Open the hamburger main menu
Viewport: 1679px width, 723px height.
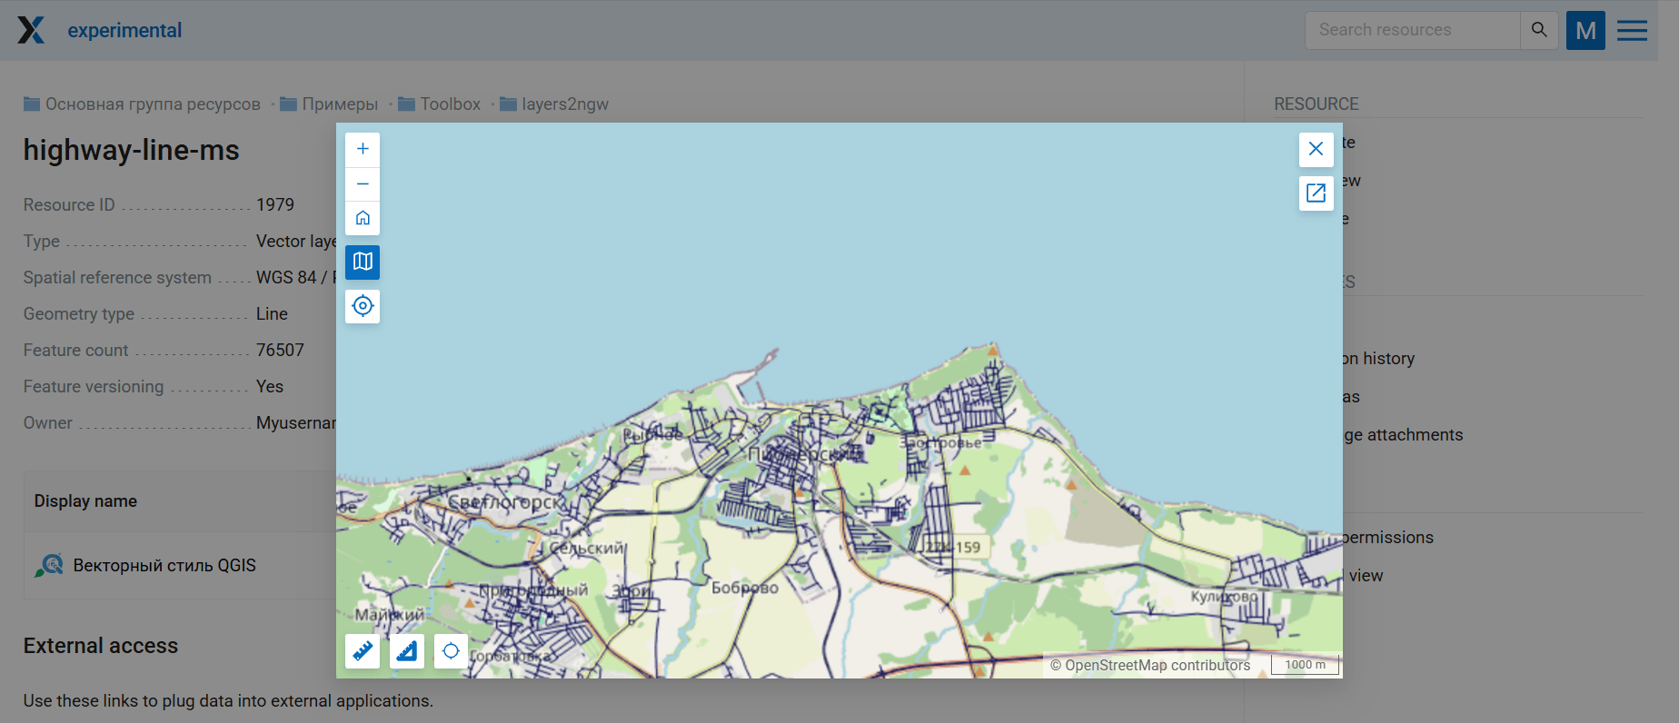(x=1632, y=30)
